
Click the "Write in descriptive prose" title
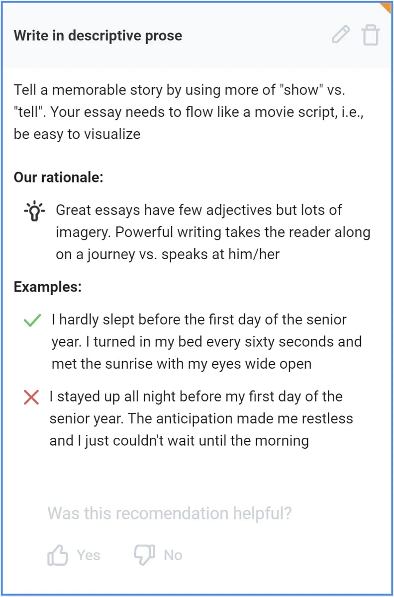click(98, 35)
